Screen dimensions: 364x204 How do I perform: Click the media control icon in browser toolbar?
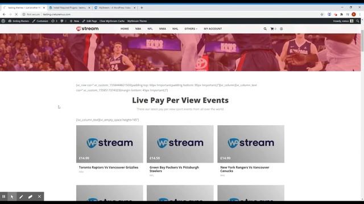point(348,14)
